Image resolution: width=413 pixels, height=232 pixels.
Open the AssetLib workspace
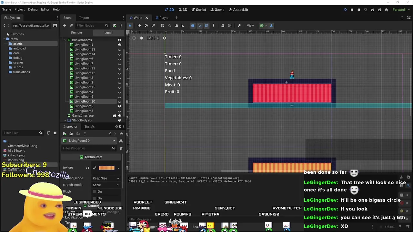pos(238,10)
